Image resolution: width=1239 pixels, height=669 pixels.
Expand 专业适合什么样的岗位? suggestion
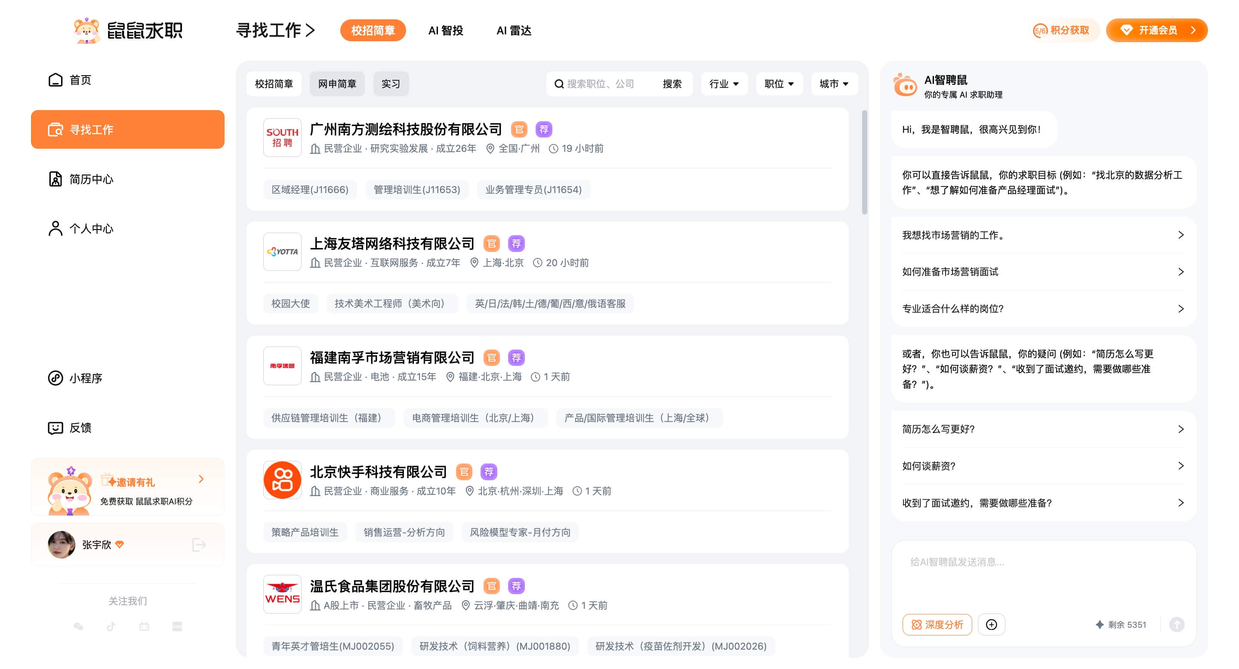point(1043,309)
